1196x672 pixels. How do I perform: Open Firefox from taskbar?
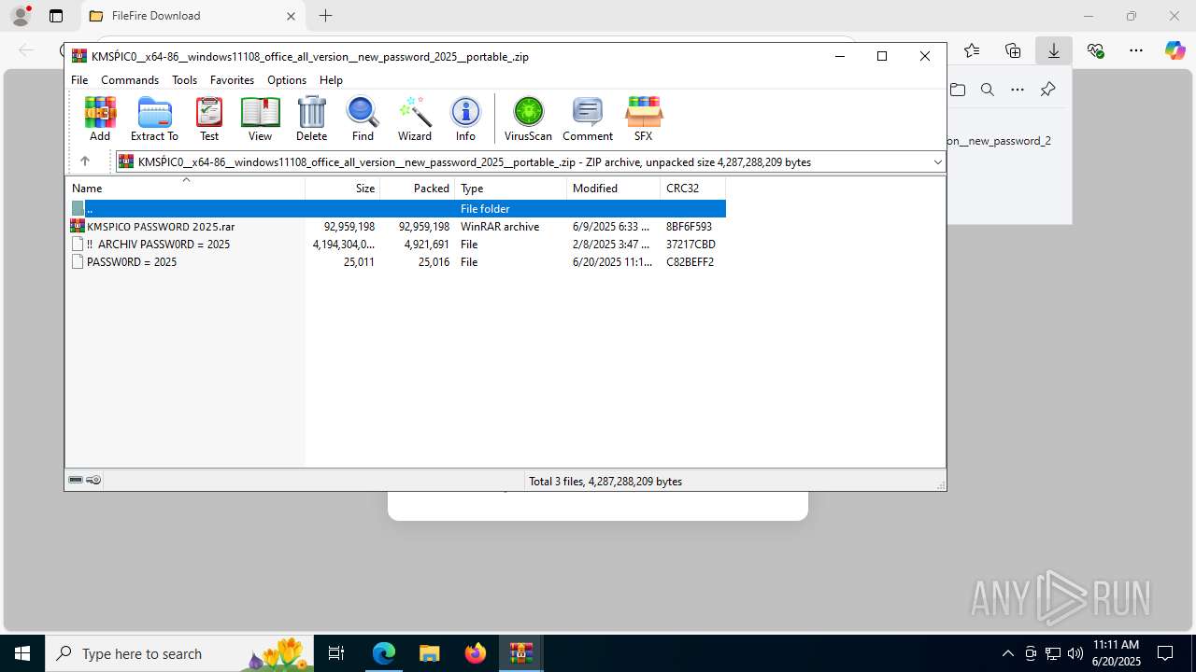coord(476,653)
